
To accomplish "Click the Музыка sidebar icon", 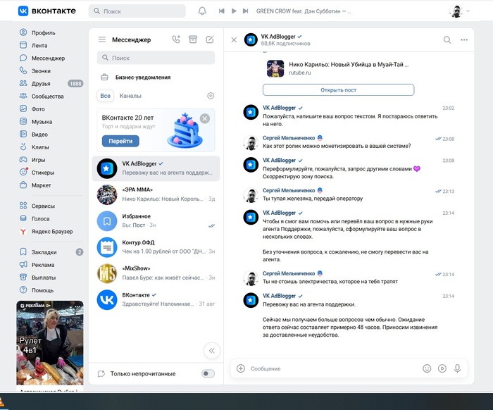I will click(x=23, y=121).
